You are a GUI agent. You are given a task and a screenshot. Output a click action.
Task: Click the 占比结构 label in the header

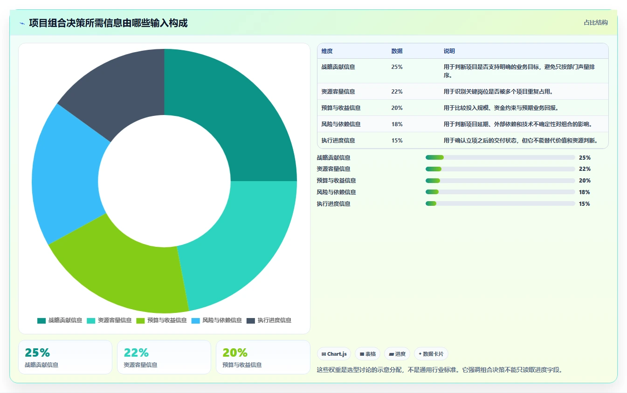click(x=596, y=22)
